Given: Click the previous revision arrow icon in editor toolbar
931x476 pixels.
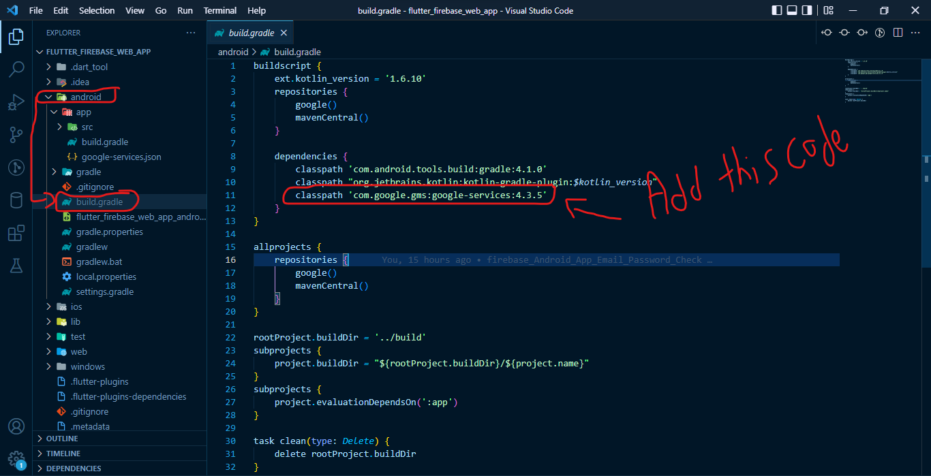Looking at the screenshot, I should [827, 33].
